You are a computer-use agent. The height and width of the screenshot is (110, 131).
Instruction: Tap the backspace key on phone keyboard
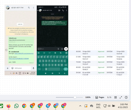(66, 65)
